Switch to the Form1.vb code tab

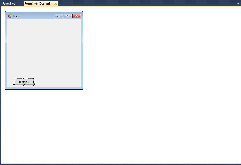pyautogui.click(x=10, y=4)
